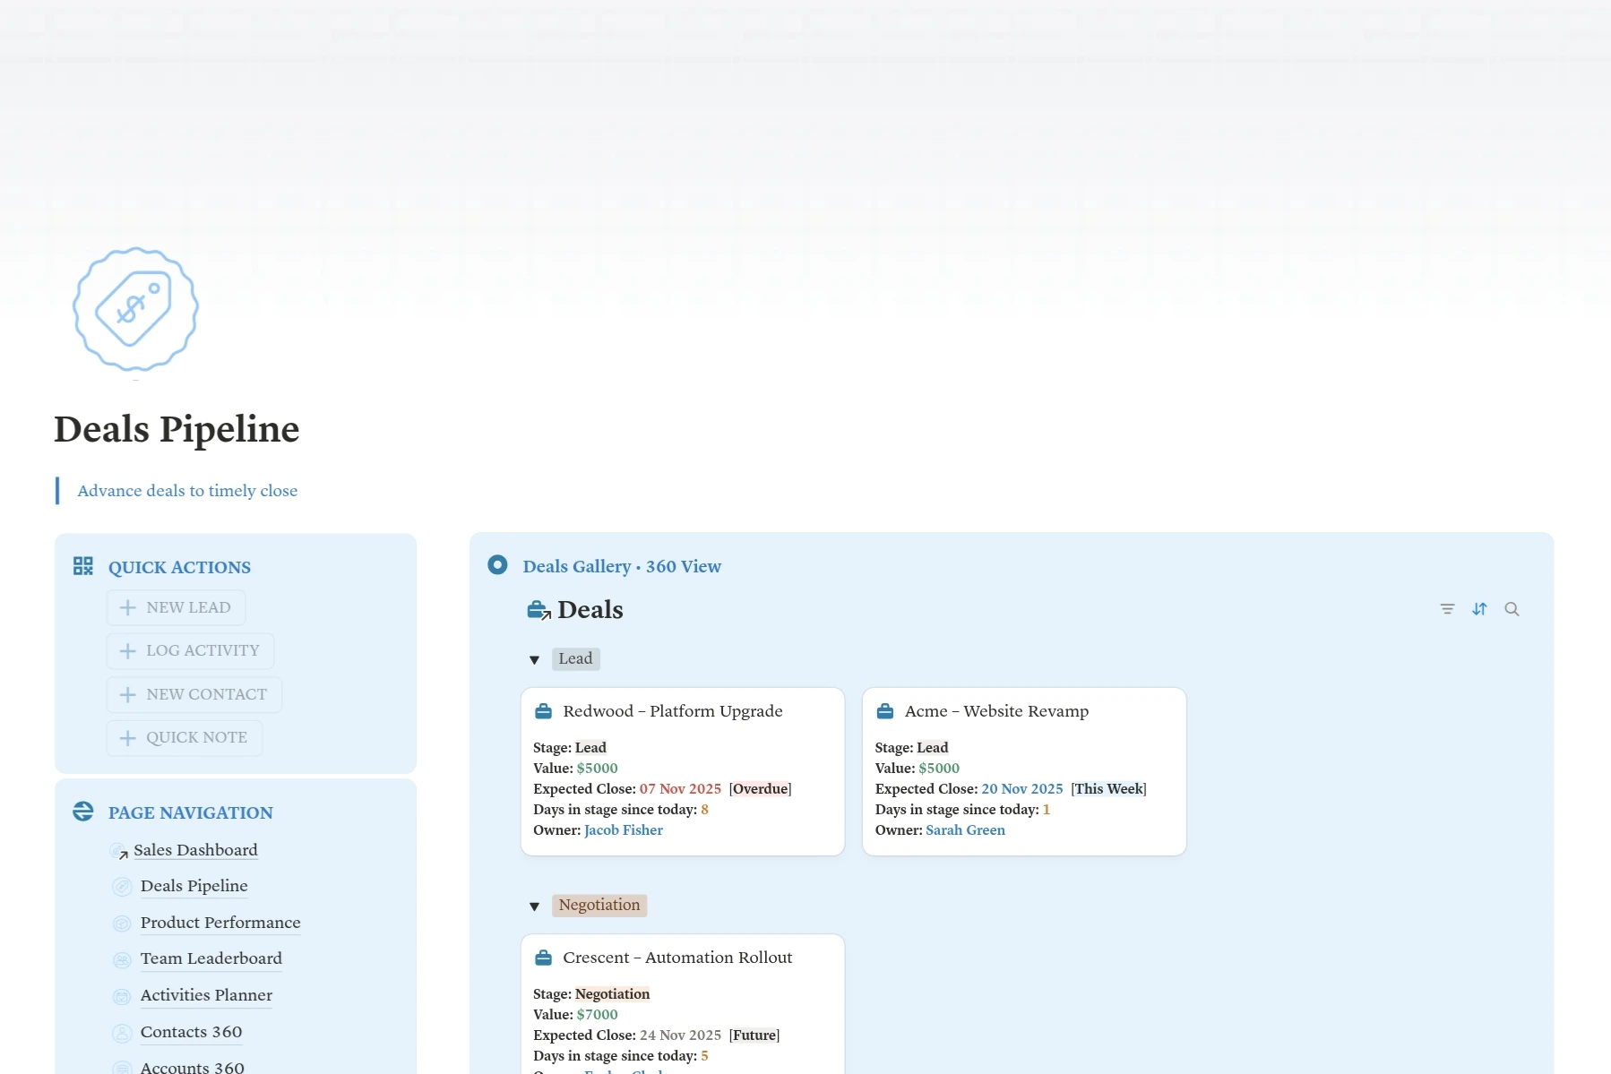Open search magnifier in Deals database
This screenshot has width=1611, height=1074.
pyautogui.click(x=1512, y=609)
